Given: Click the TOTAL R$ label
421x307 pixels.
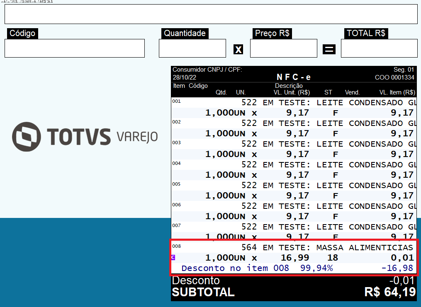Looking at the screenshot, I should pos(366,34).
